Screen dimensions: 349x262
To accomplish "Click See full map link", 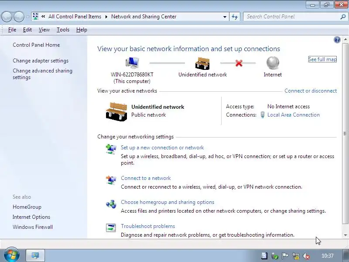I will pos(322,59).
